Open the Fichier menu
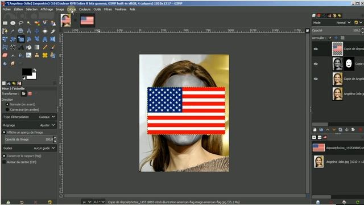The height and width of the screenshot is (205, 364). pos(7,9)
